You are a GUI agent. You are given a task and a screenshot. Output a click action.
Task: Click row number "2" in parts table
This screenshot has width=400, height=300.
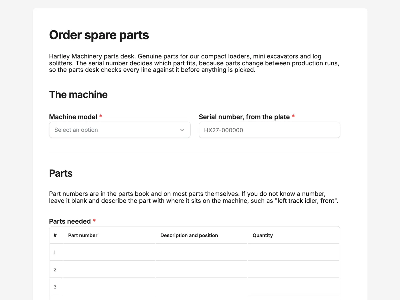(x=55, y=269)
